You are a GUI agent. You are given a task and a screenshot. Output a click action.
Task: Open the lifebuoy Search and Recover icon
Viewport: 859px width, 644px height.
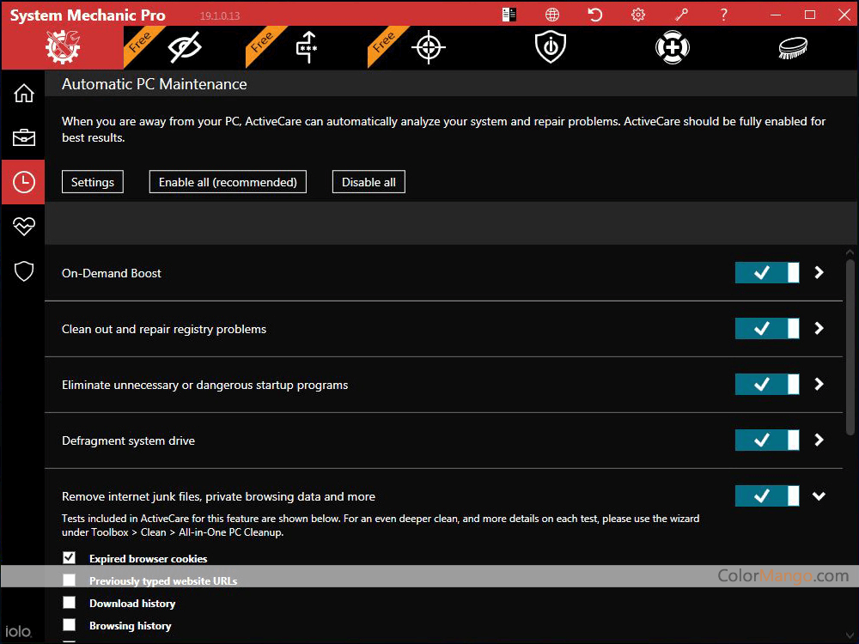(672, 48)
